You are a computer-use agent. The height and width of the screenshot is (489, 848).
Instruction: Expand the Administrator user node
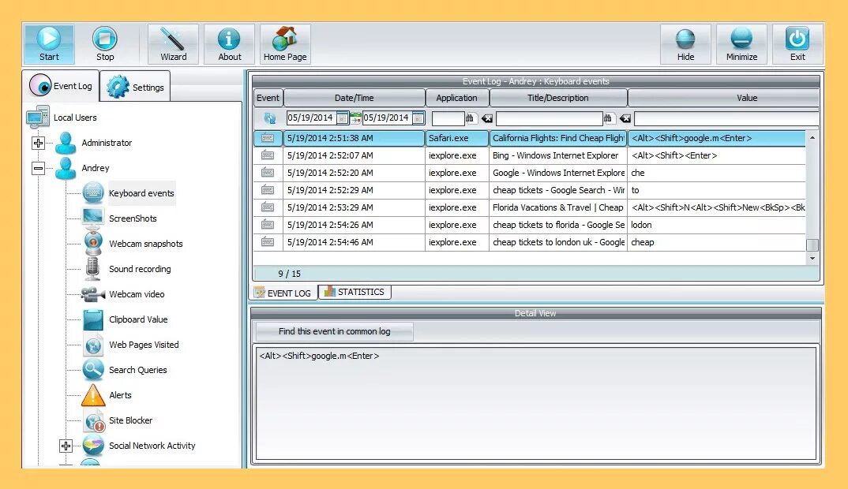(x=38, y=144)
